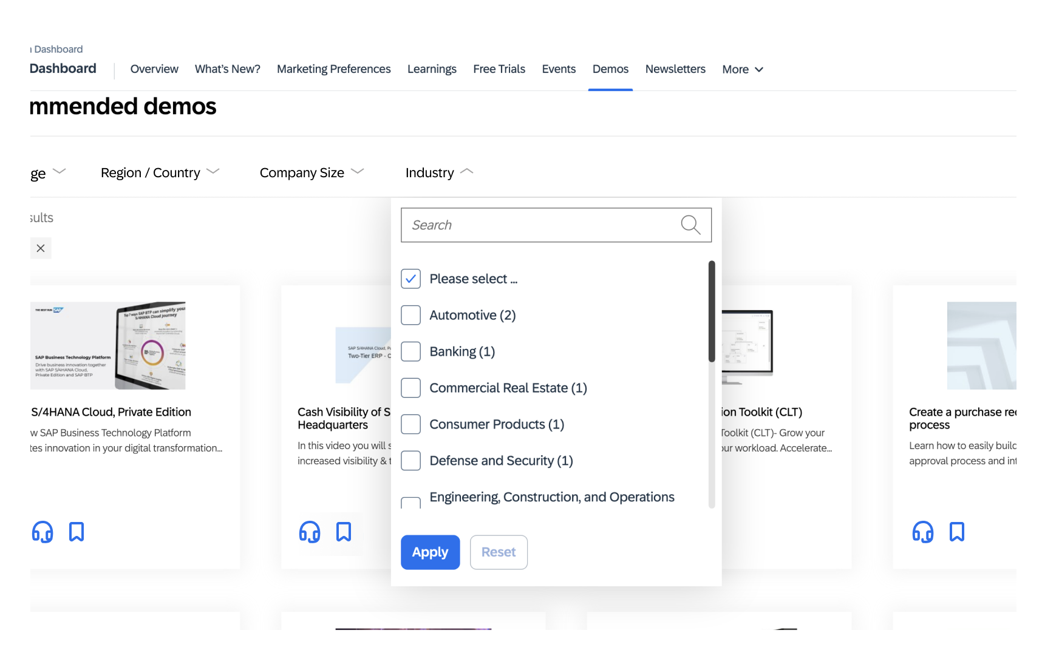Image resolution: width=1042 pixels, height=664 pixels.
Task: Open the Company Size dropdown
Action: tap(311, 172)
